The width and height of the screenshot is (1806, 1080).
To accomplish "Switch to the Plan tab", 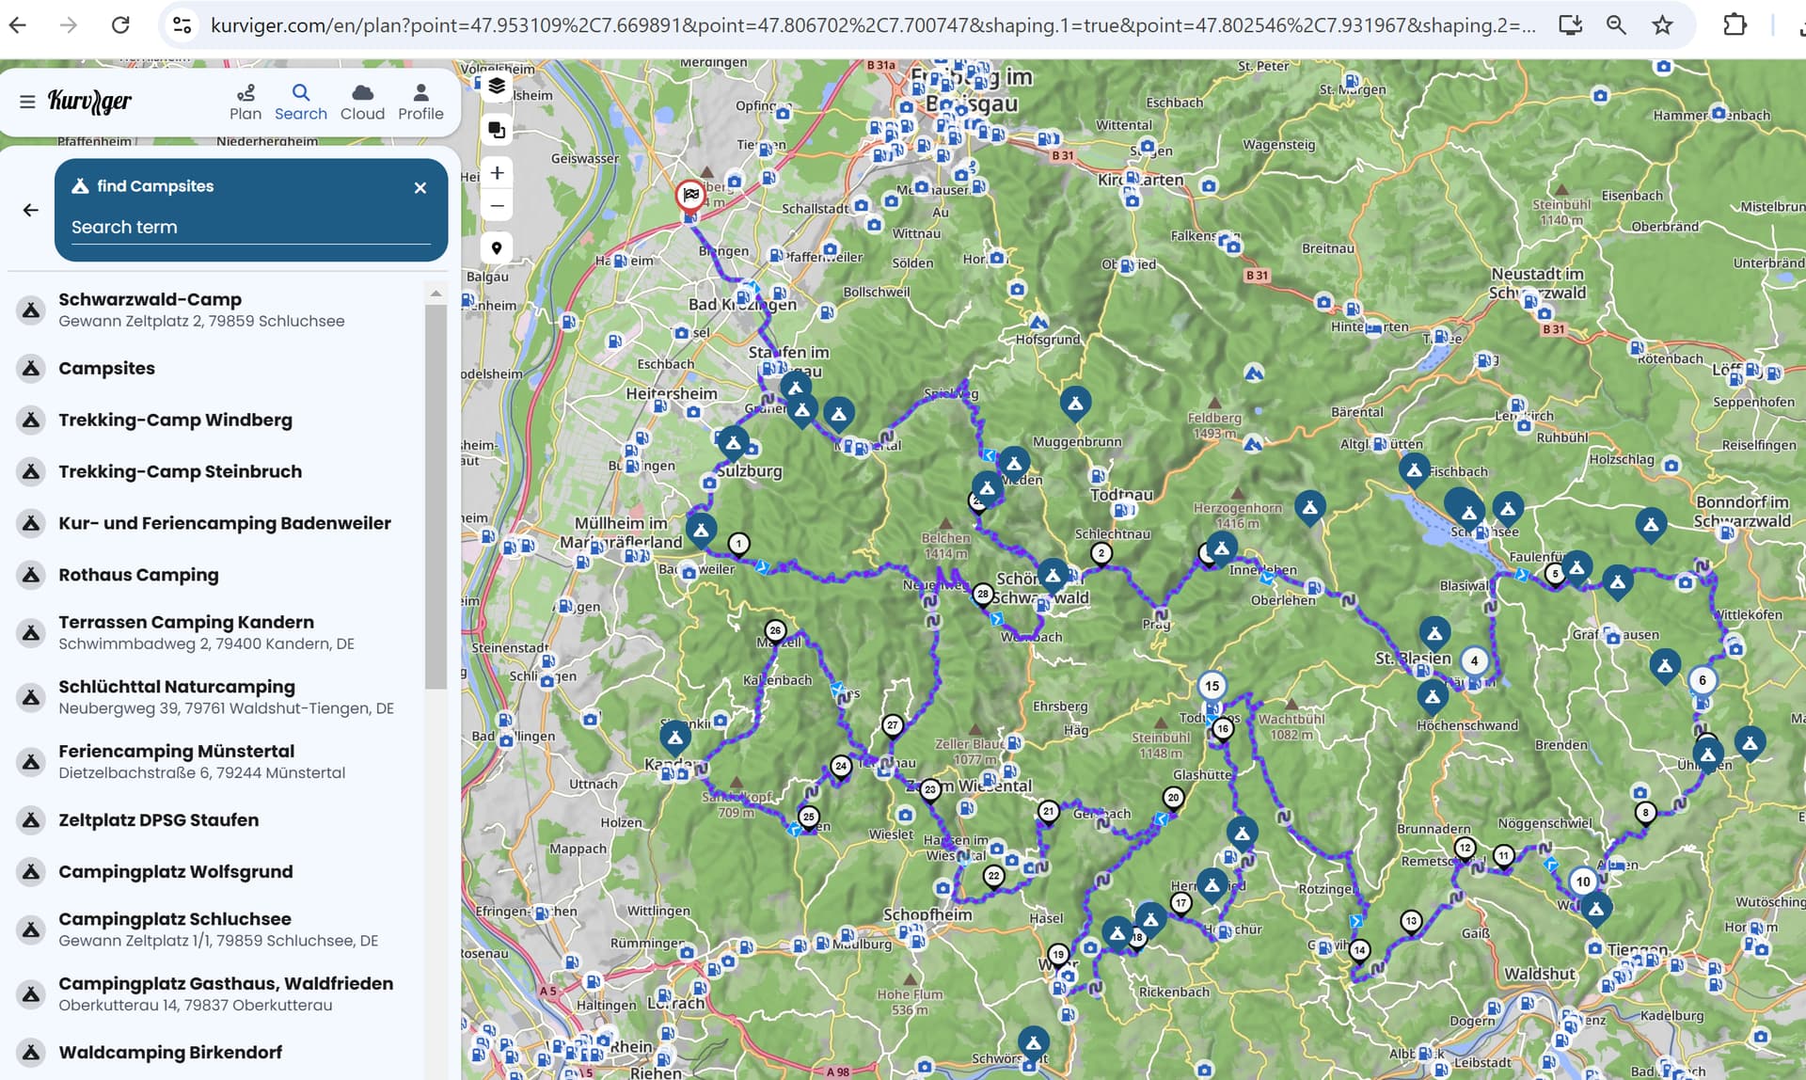I will click(x=246, y=102).
